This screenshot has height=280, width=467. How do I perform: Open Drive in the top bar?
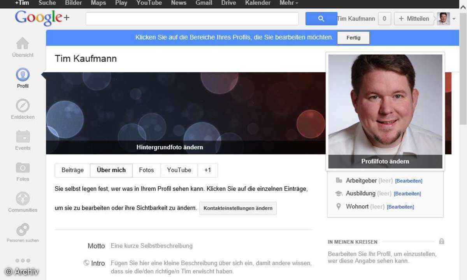click(x=228, y=3)
